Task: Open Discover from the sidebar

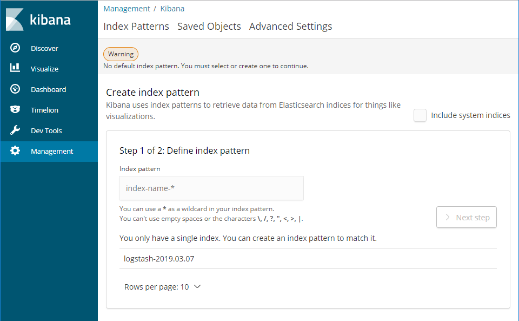Action: point(49,48)
